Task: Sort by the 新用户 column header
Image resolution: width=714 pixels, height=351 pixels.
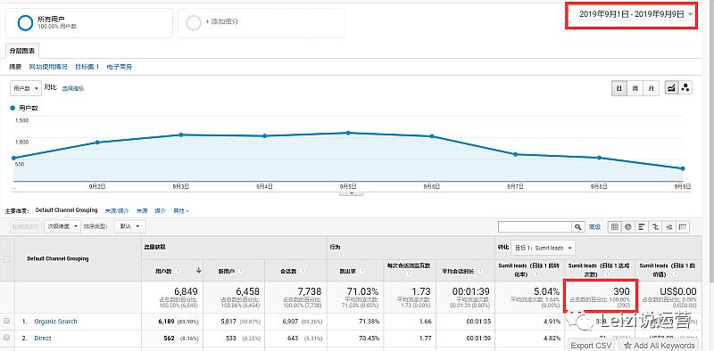Action: coord(228,271)
